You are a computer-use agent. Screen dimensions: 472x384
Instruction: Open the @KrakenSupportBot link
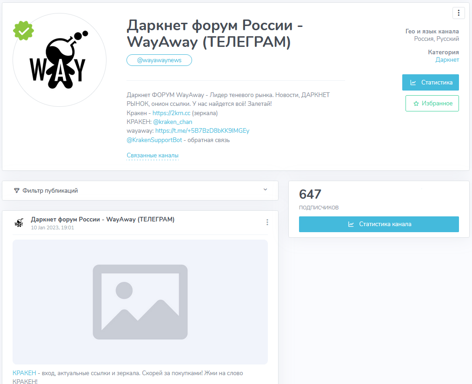[154, 140]
